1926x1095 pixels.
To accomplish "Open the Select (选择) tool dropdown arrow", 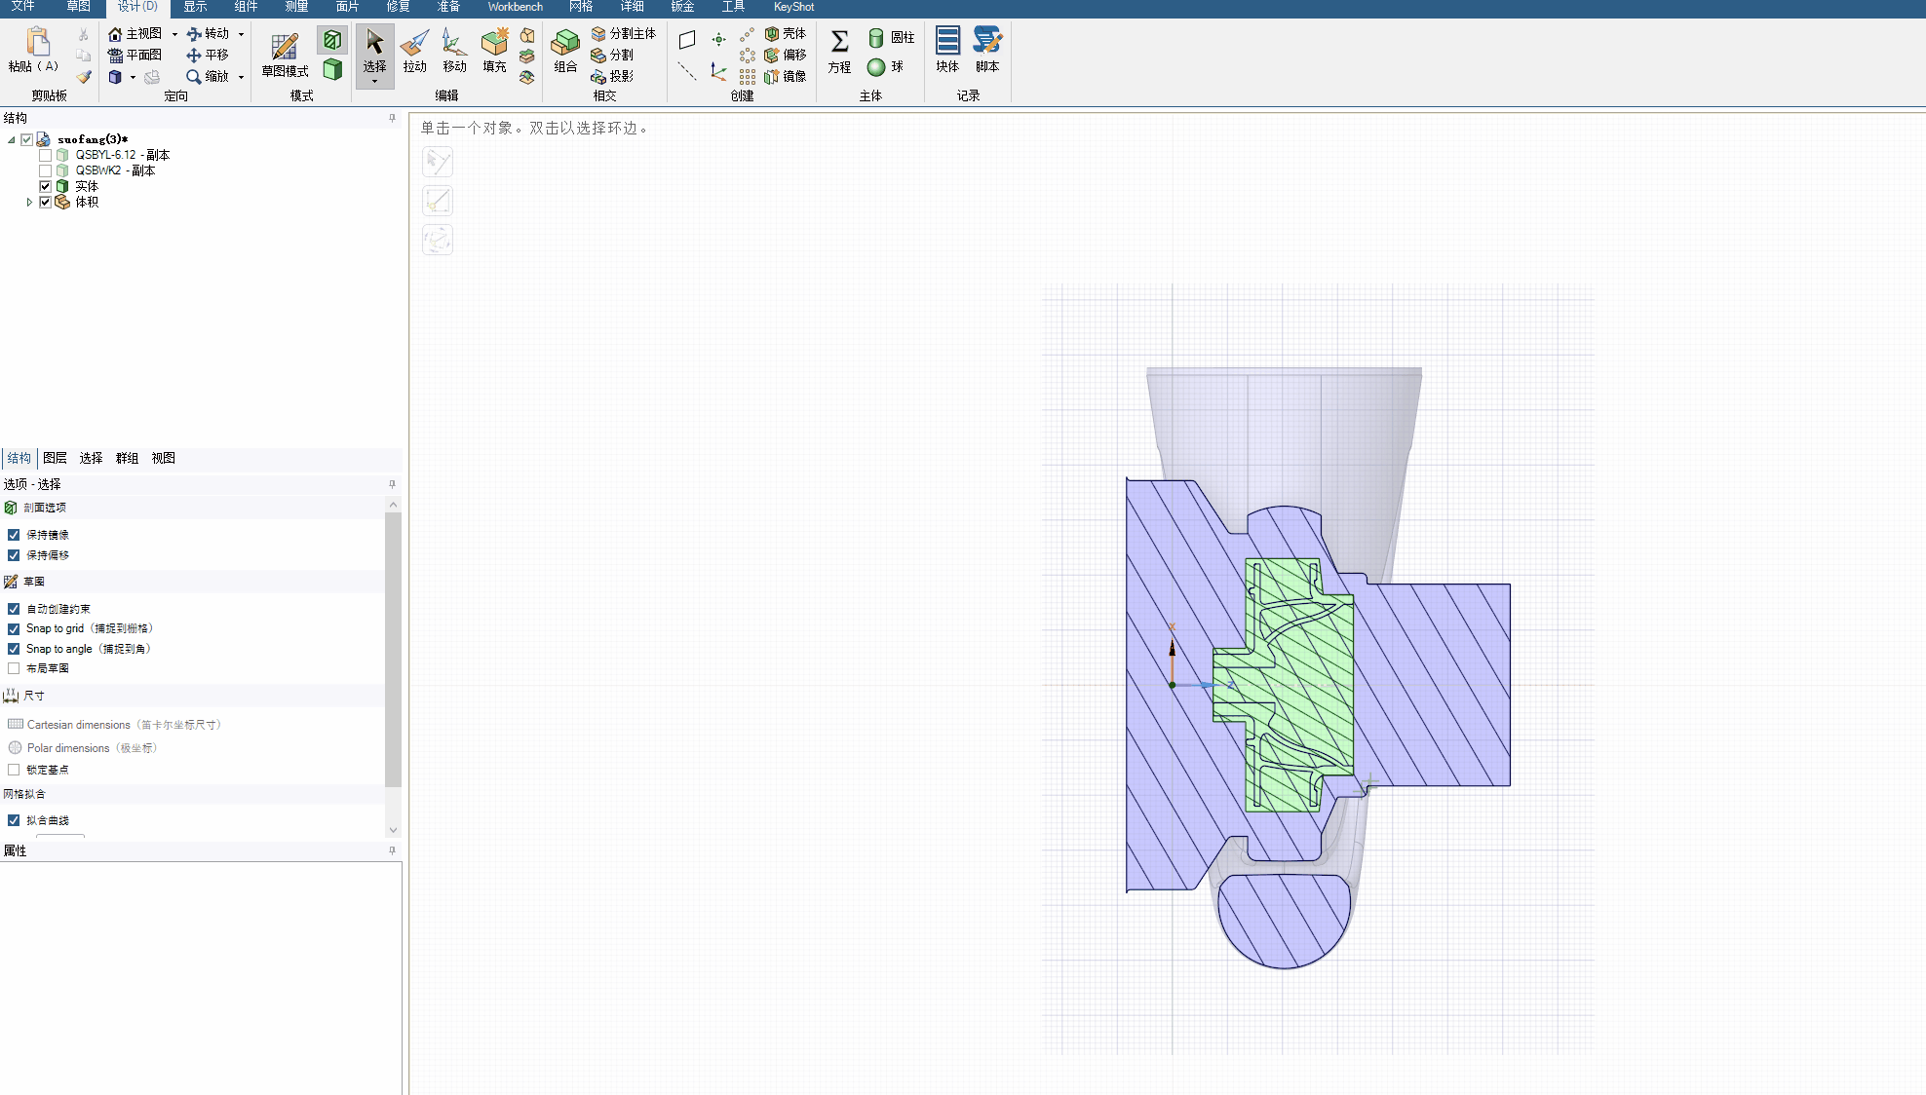I will point(374,82).
